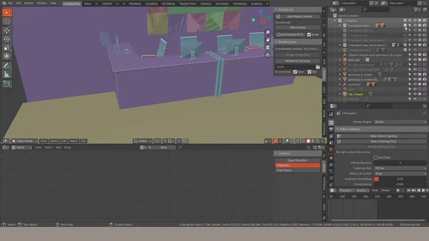Switch viewport to rendered shading
Screen dimensions: 429x241
click(x=318, y=141)
